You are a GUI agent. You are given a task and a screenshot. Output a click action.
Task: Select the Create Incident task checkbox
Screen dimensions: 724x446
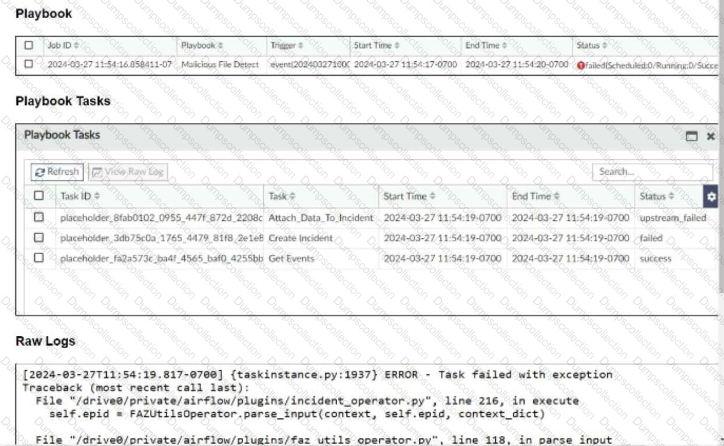(x=39, y=238)
